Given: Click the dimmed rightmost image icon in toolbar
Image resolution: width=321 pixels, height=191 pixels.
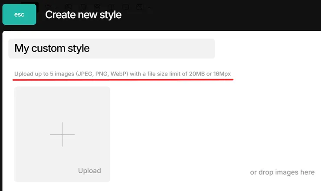Looking at the screenshot, I should click(140, 7).
